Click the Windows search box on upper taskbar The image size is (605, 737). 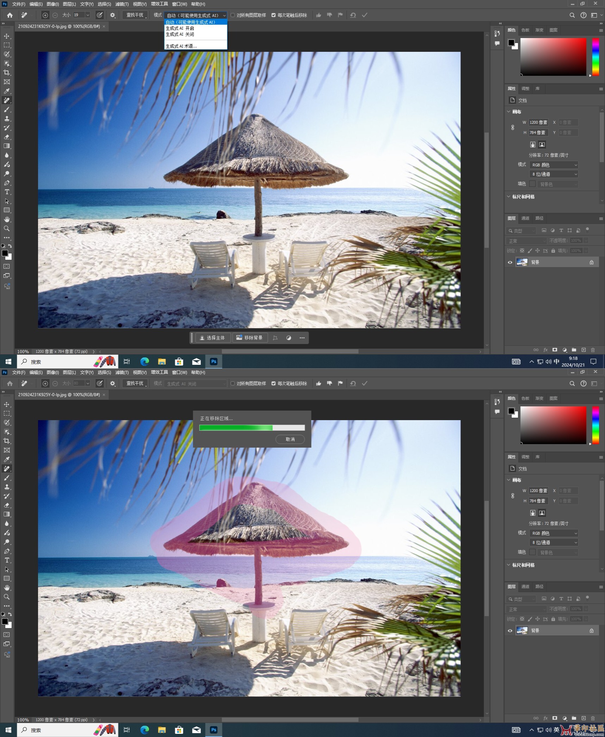[68, 362]
